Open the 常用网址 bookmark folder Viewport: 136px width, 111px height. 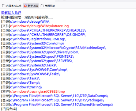point(48,6)
